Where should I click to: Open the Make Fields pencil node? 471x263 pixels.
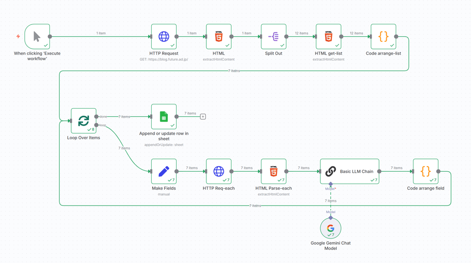(x=163, y=171)
